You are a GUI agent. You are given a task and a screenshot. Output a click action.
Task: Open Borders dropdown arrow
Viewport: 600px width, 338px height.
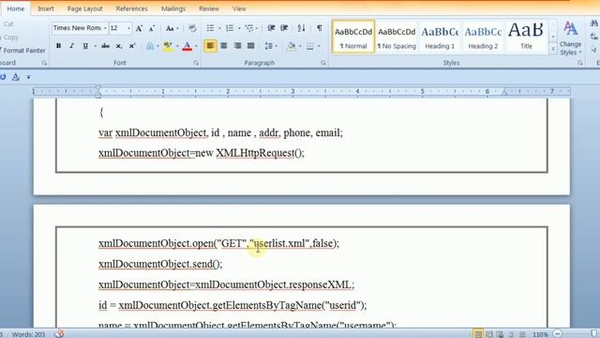click(x=319, y=46)
